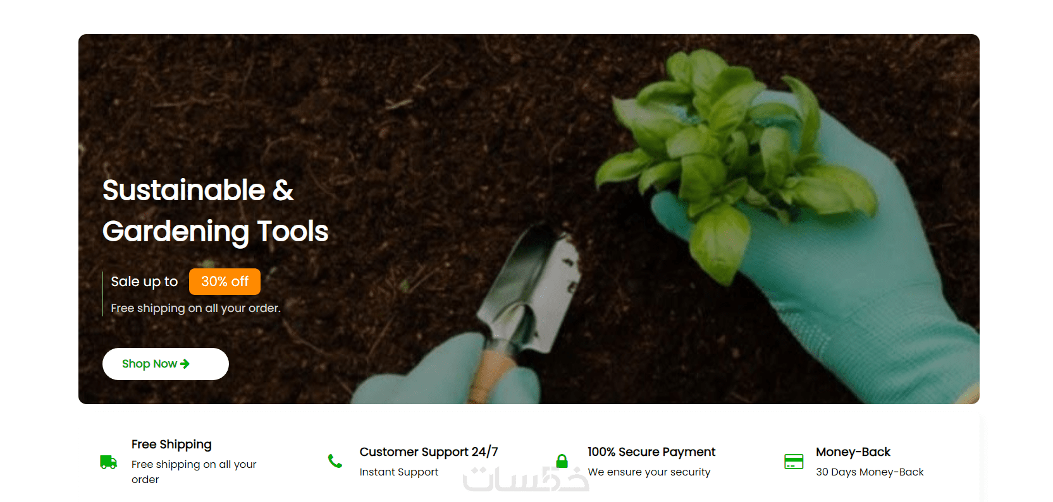Click the orange 30% off badge
This screenshot has height=502, width=1053.
225,282
